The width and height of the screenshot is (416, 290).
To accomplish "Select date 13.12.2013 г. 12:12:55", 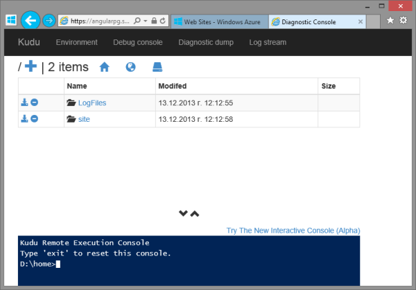I will tap(196, 103).
